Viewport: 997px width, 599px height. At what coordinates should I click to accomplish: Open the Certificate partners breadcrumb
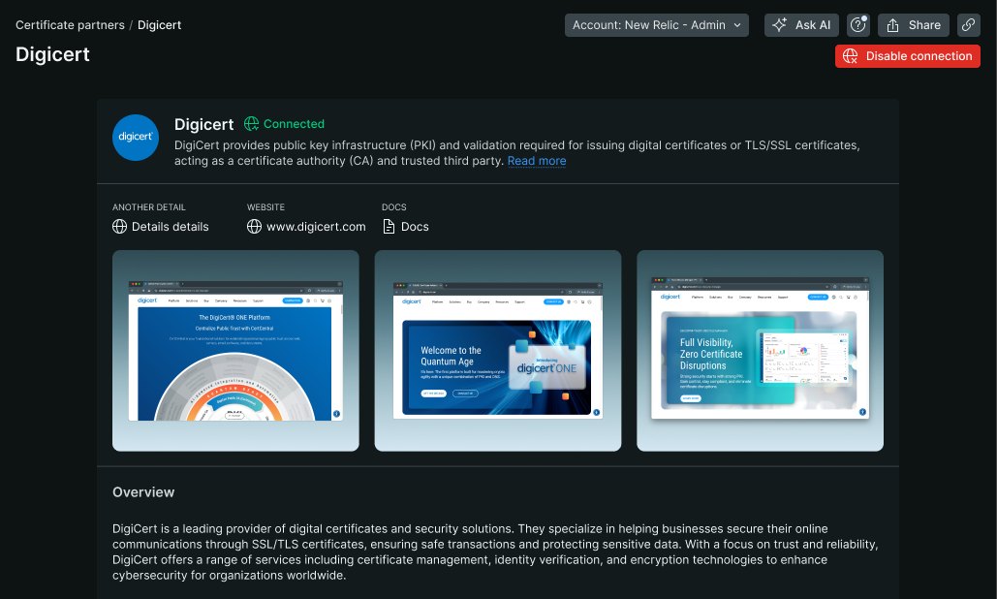pyautogui.click(x=70, y=25)
